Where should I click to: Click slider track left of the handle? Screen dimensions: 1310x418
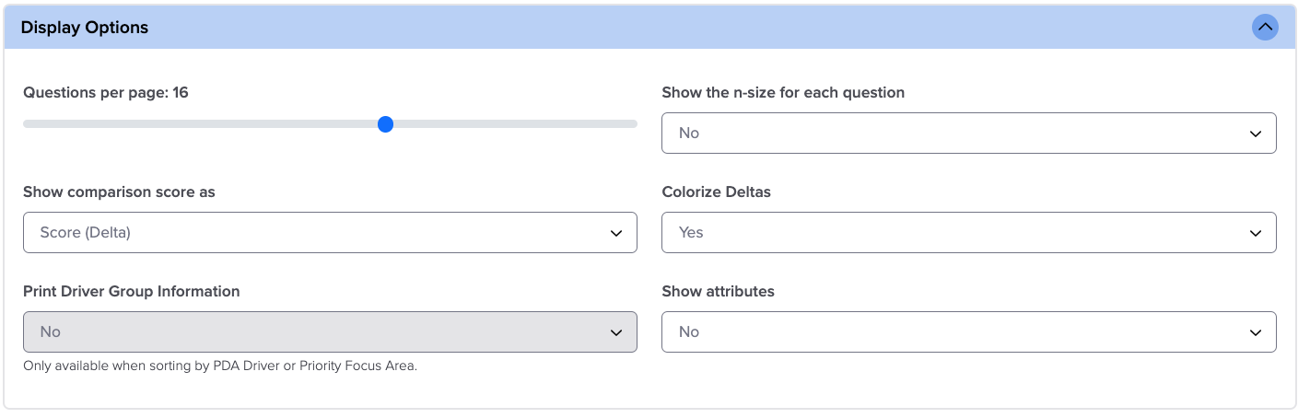[x=203, y=124]
